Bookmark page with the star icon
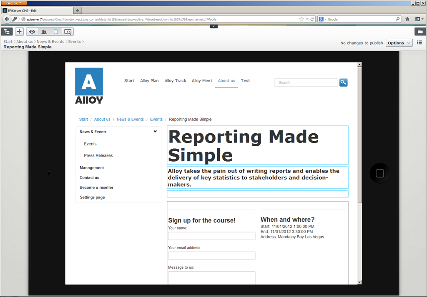This screenshot has width=427, height=297. pyautogui.click(x=301, y=19)
